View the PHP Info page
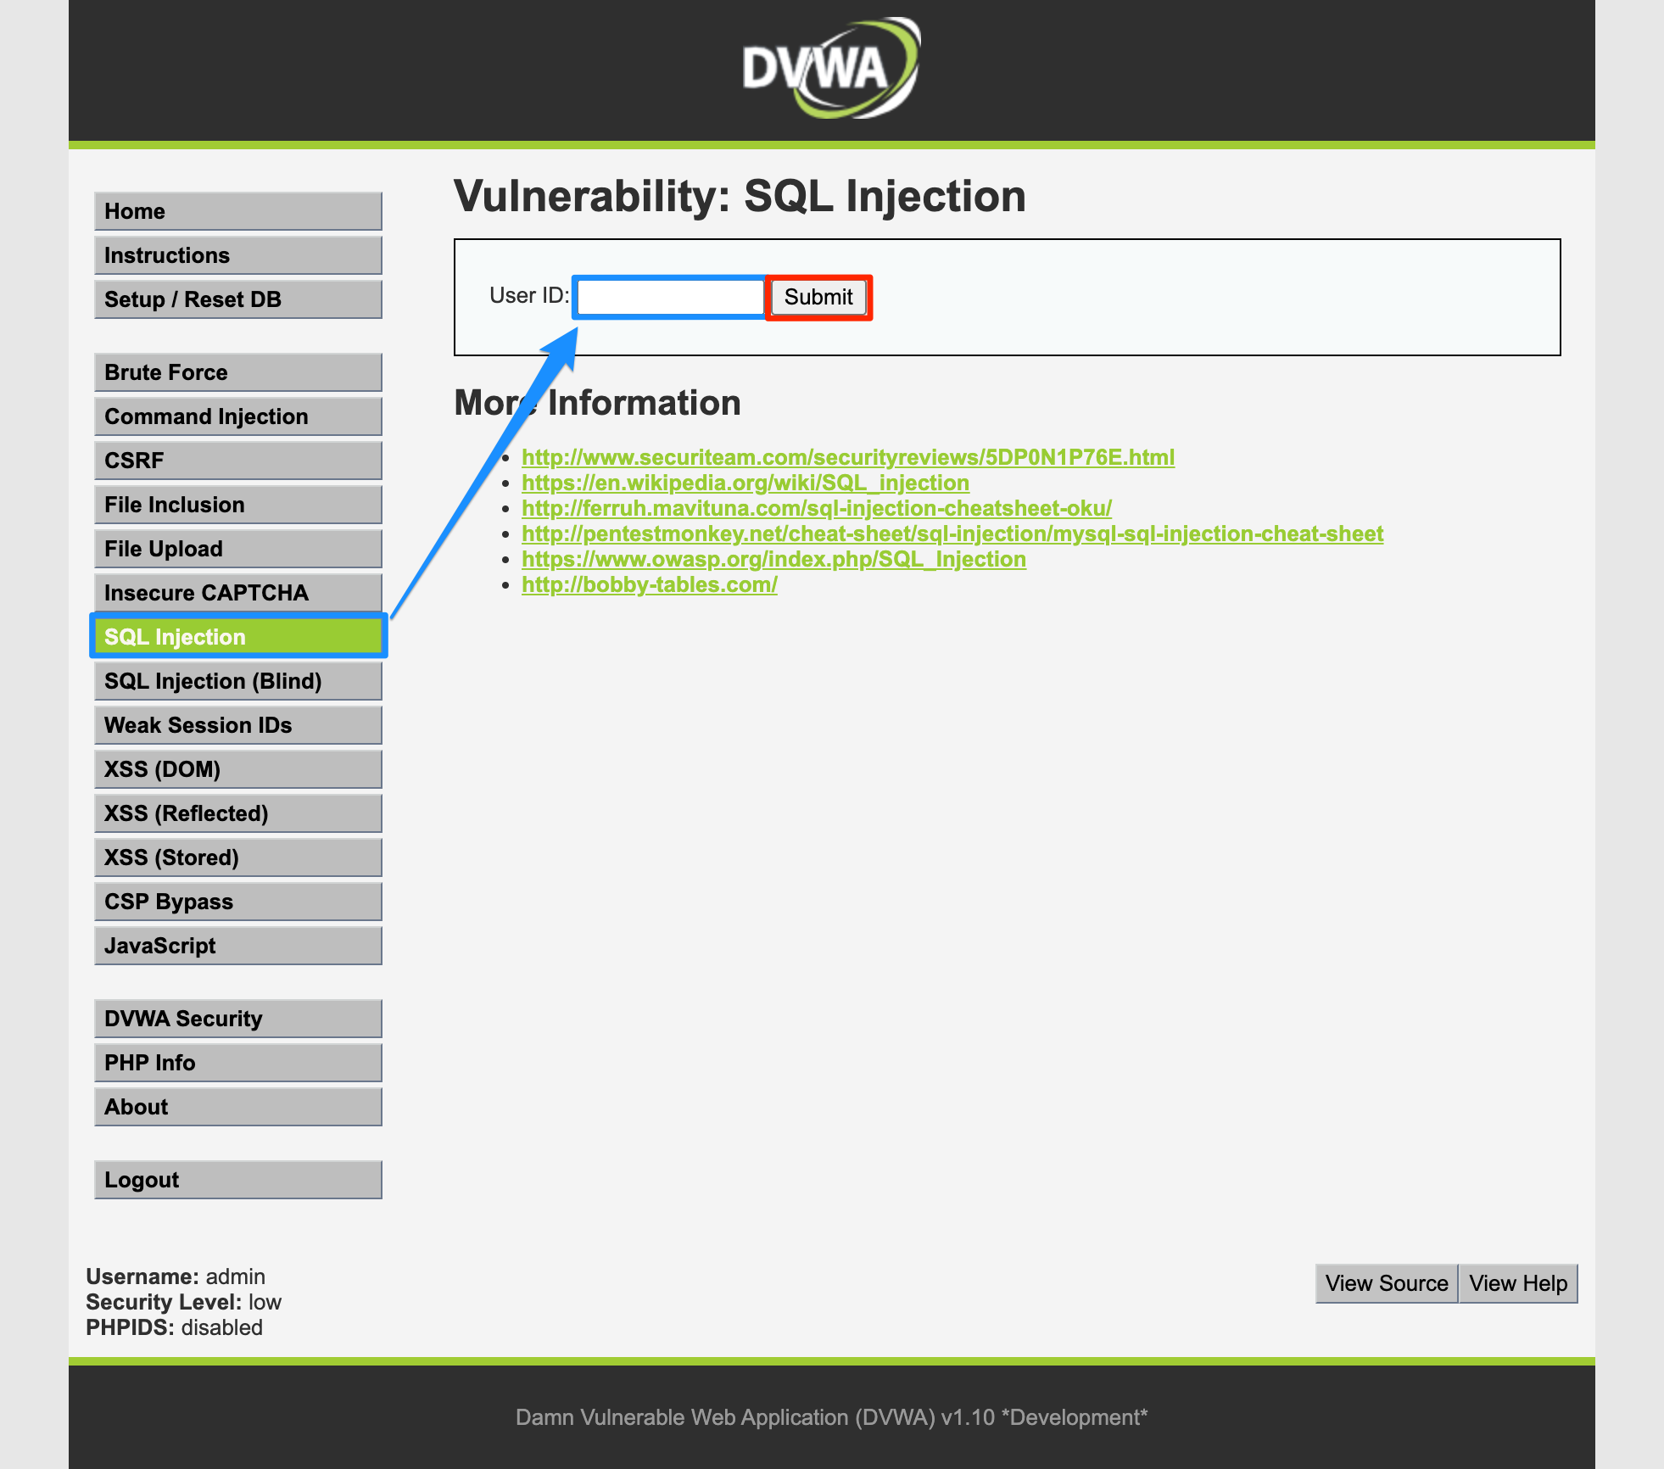 click(x=238, y=1063)
